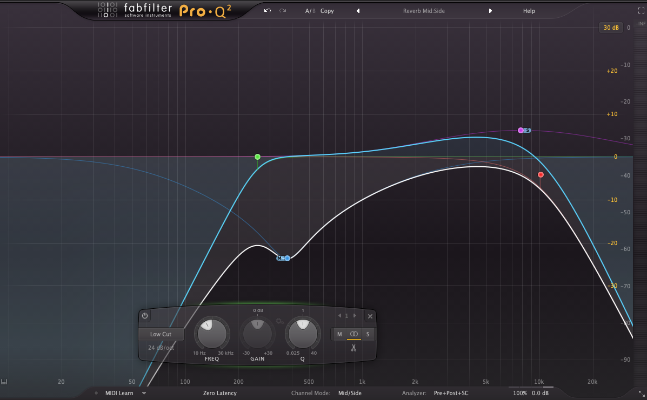Image resolution: width=647 pixels, height=400 pixels.
Task: Toggle the MIDI Learn button
Action: point(119,393)
